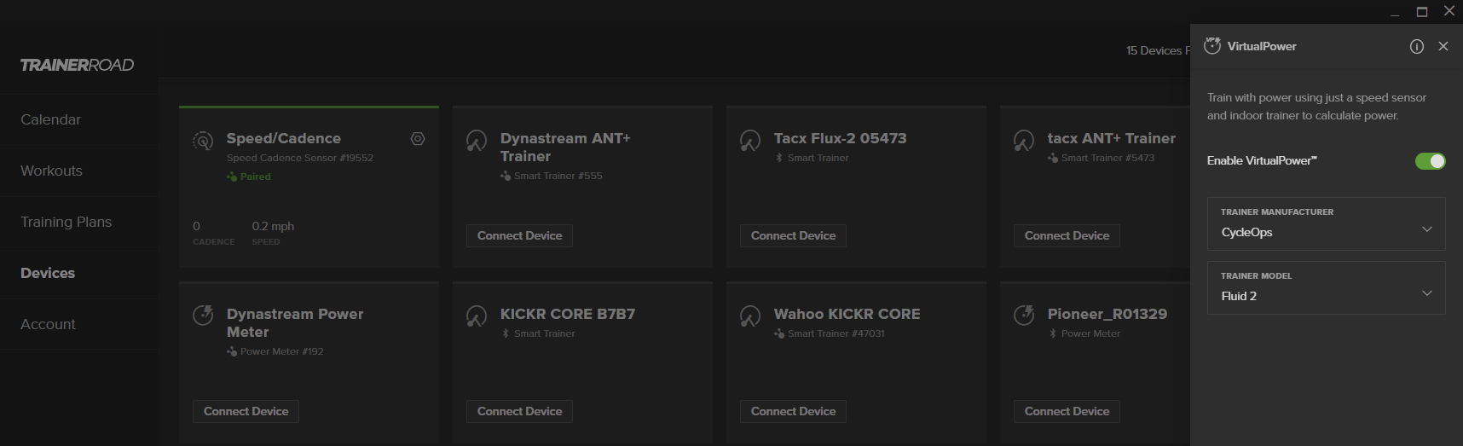Open Training Plans in the sidebar
This screenshot has height=446, width=1463.
pyautogui.click(x=66, y=222)
